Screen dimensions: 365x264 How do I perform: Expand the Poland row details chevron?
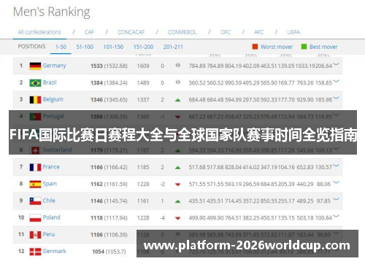coord(337,217)
